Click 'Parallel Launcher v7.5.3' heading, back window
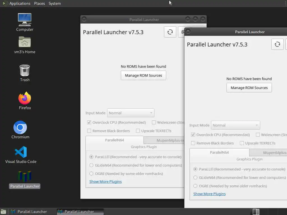Viewport: 287px width, 215px height. (x=113, y=32)
